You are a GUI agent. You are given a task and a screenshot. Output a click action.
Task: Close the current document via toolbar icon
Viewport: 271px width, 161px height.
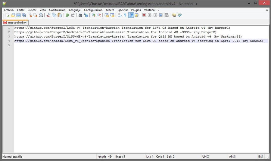pyautogui.click(x=30, y=15)
